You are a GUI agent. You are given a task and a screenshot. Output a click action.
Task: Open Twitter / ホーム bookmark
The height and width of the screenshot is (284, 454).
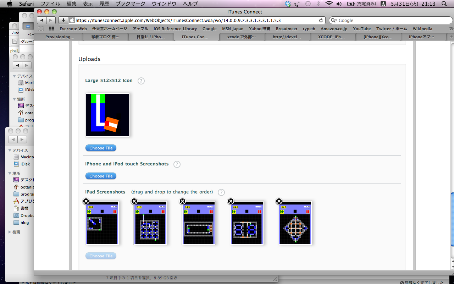[392, 29]
